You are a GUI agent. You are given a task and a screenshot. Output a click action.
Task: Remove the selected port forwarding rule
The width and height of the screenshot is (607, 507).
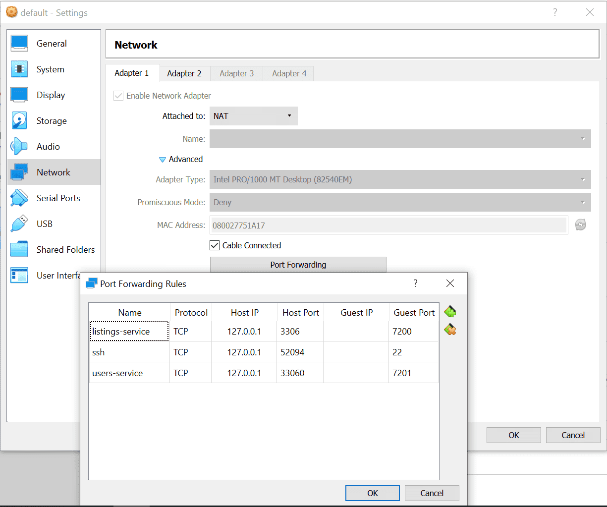pyautogui.click(x=450, y=330)
